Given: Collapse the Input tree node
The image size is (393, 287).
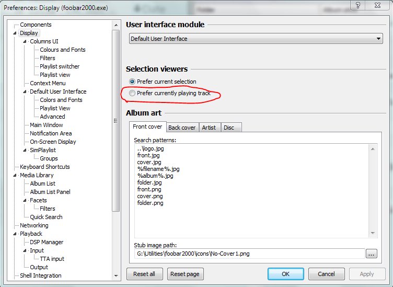Looking at the screenshot, I should click(25, 250).
